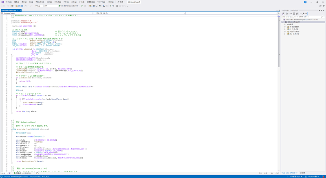Click the Properties wrench icon in Solution Explorer
Viewport: 326px width, 178px height.
click(303, 13)
